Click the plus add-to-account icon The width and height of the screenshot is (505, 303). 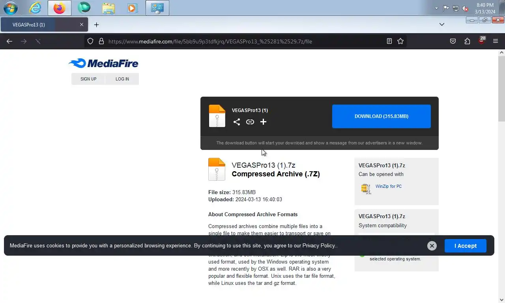point(263,122)
